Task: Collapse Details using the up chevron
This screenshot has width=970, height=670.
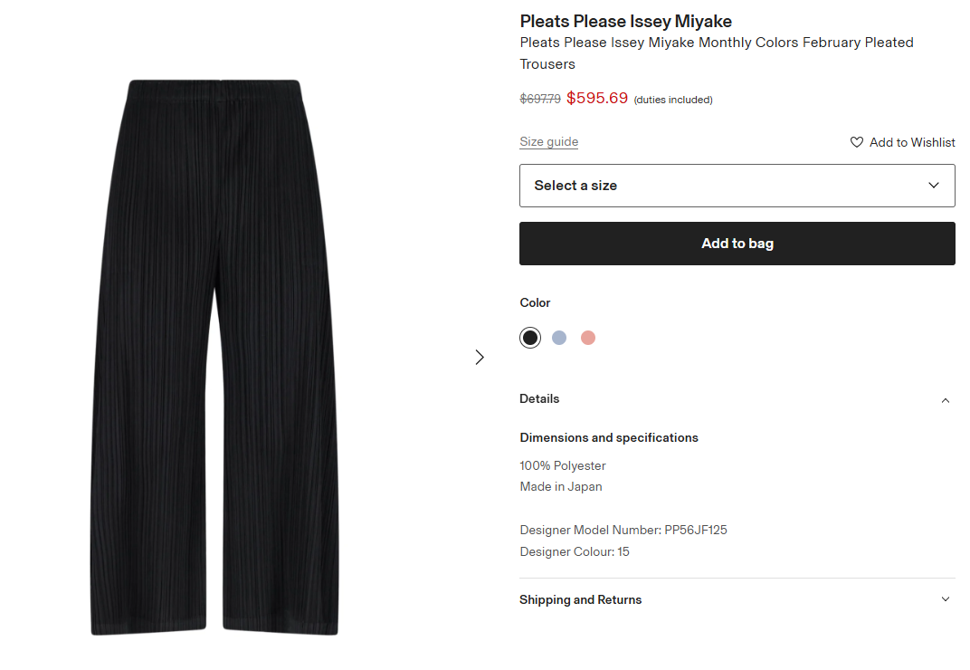Action: tap(946, 400)
